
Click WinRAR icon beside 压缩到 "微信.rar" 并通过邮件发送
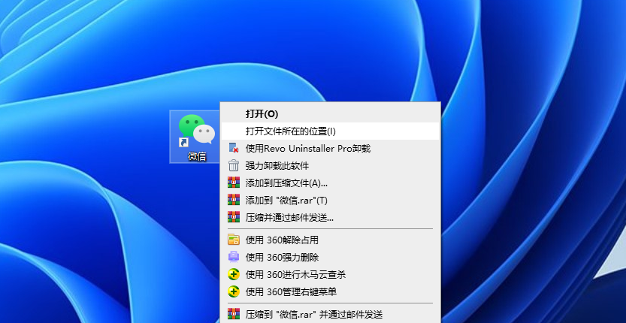point(234,314)
